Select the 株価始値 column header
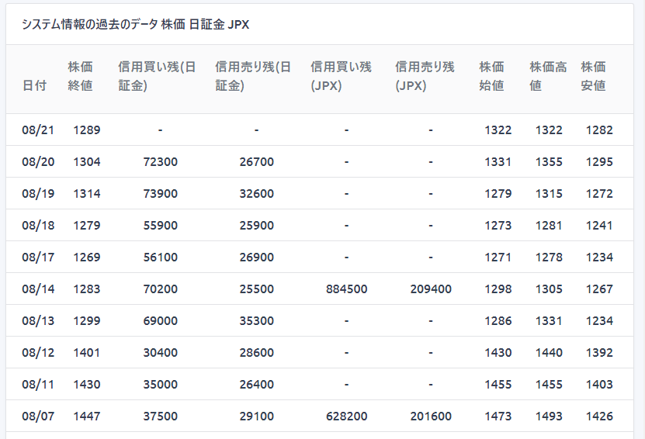The height and width of the screenshot is (439, 645). click(491, 76)
